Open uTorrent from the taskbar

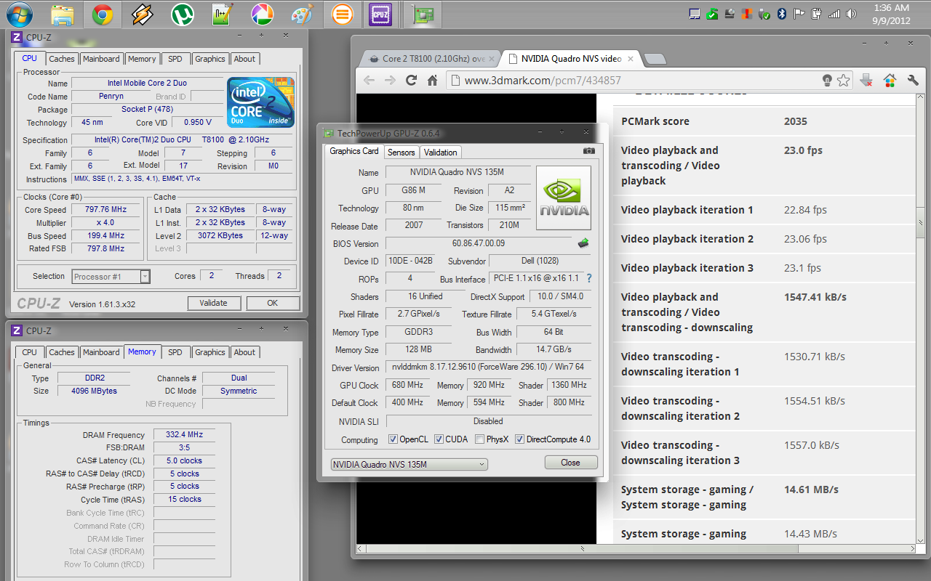tap(182, 14)
